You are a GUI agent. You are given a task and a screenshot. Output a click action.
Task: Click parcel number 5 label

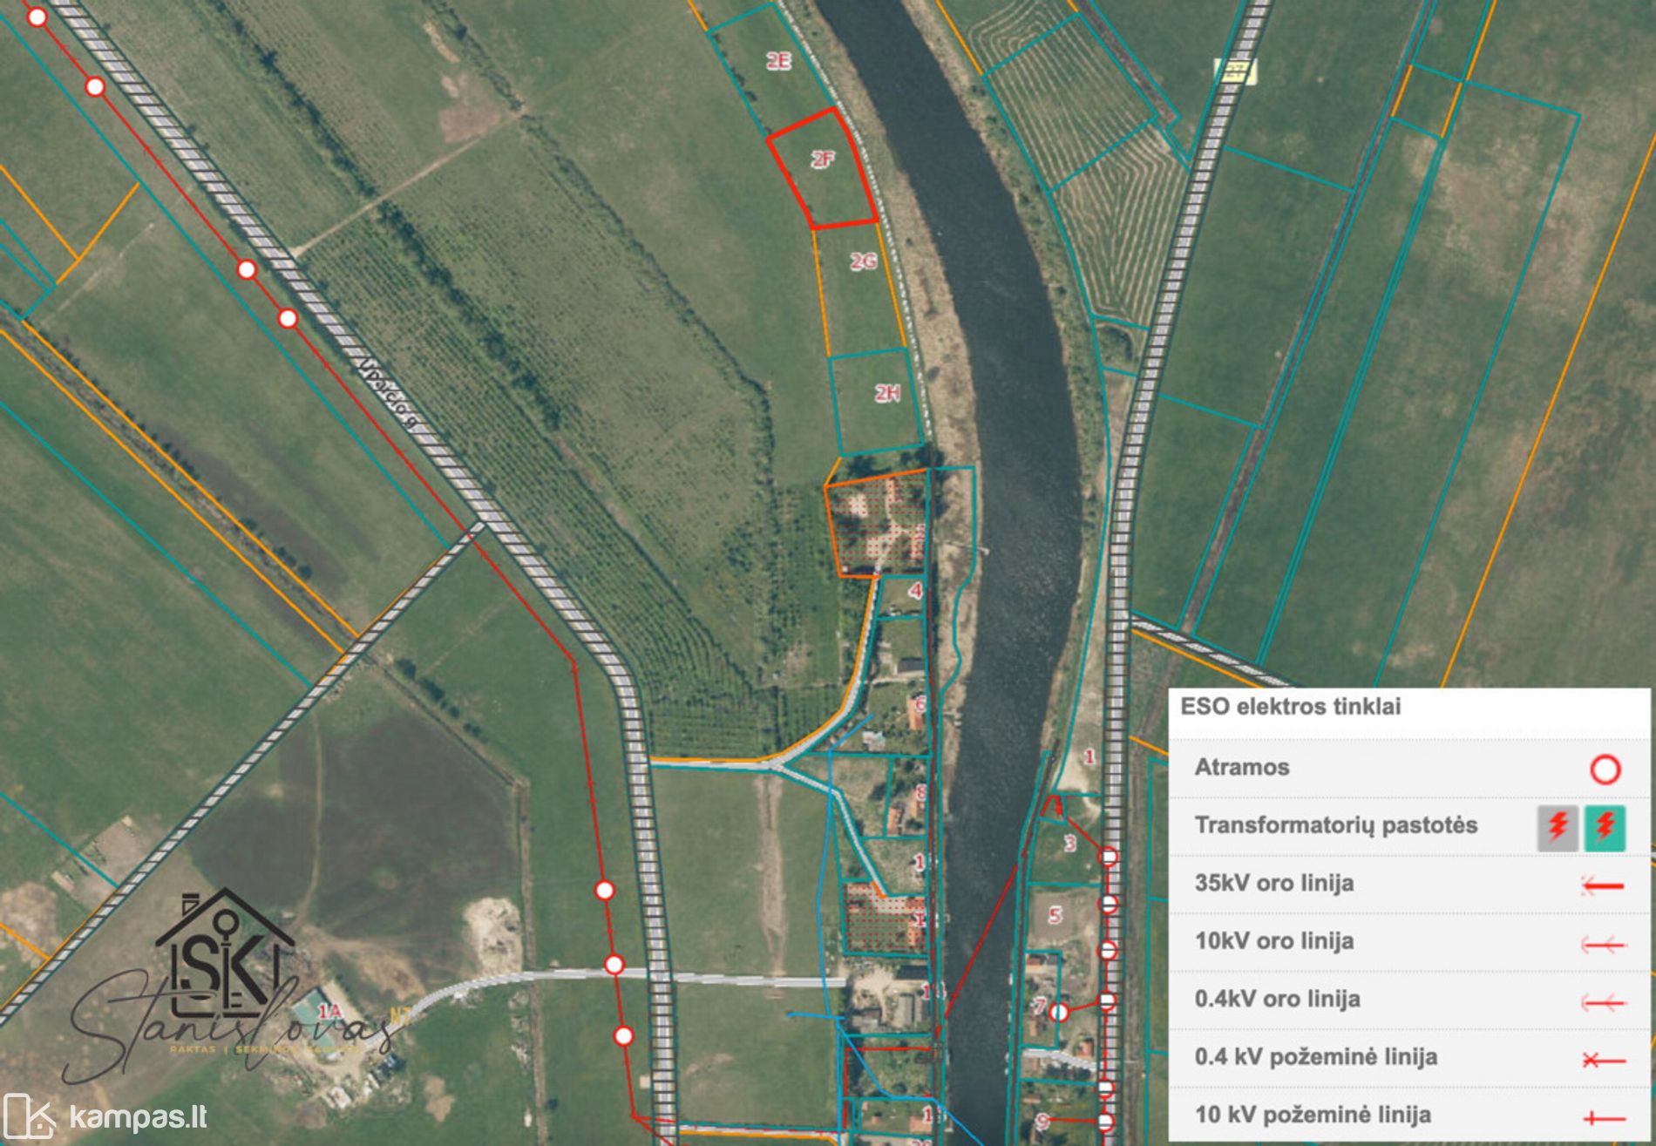[x=1055, y=915]
